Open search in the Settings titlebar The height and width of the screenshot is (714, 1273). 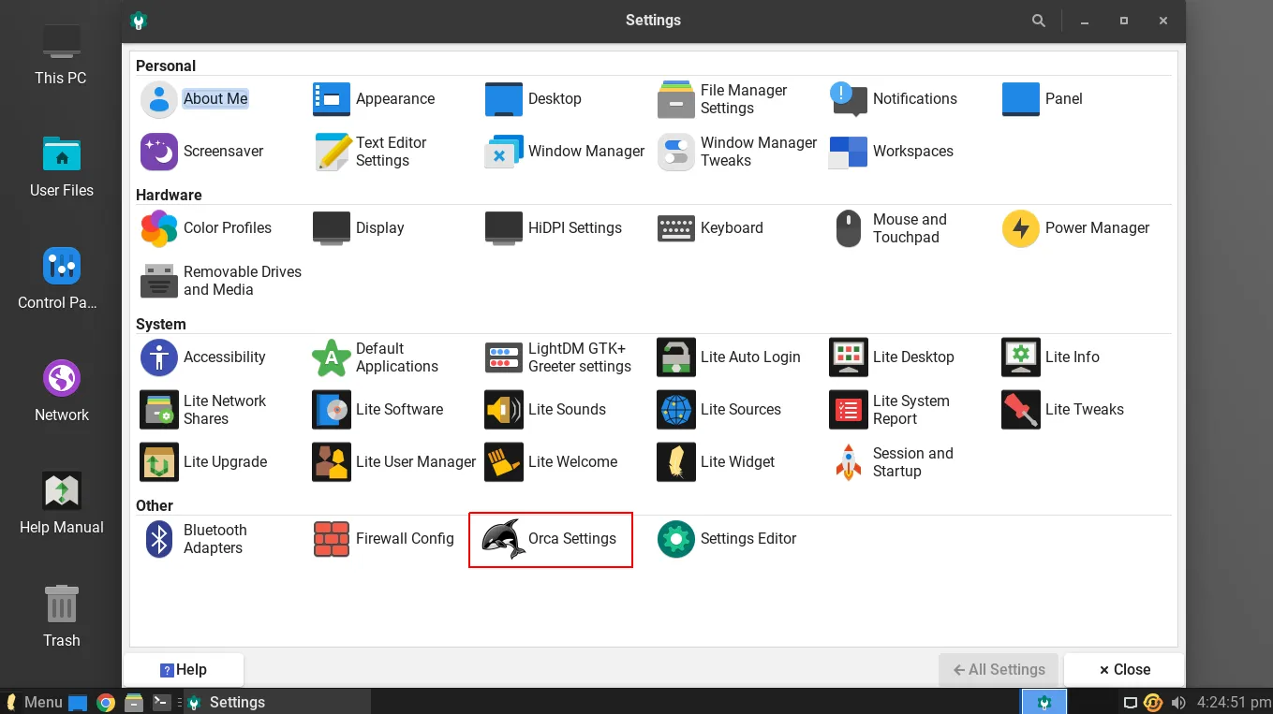tap(1039, 20)
